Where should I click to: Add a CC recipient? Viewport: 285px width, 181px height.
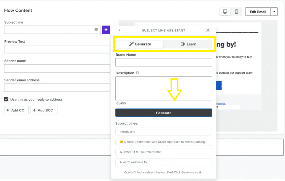[16, 110]
